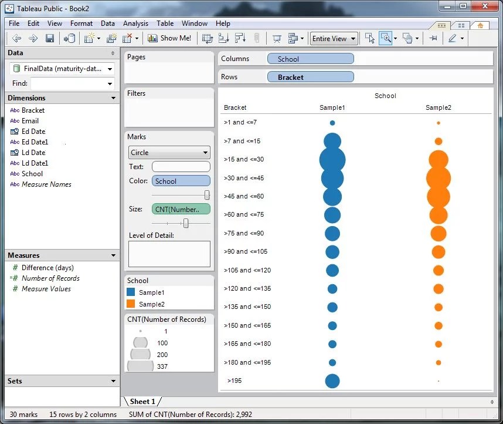The width and height of the screenshot is (503, 424).
Task: Open the Format menu
Action: (x=81, y=23)
